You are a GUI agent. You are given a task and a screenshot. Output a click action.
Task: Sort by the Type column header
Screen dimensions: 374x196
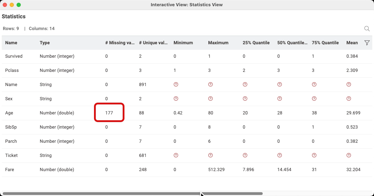coord(45,43)
